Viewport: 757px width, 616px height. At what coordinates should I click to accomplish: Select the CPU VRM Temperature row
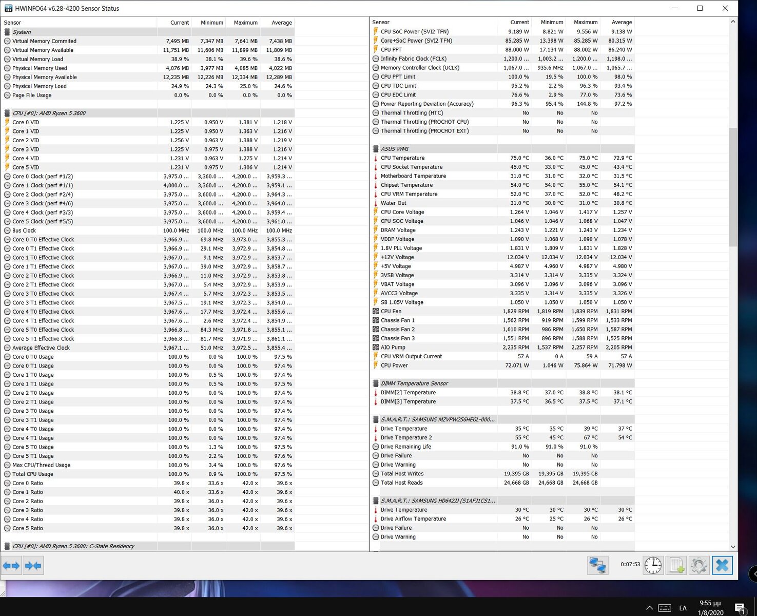[x=502, y=194]
